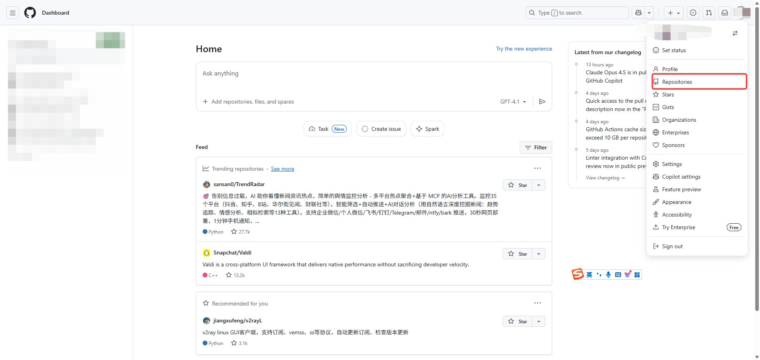Viewport: 760px width, 360px height.
Task: Open the navigation sidebar hamburger icon
Action: pos(12,13)
